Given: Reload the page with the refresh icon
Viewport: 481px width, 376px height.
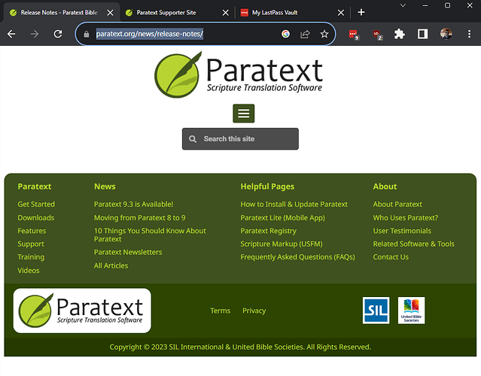Looking at the screenshot, I should coord(58,34).
